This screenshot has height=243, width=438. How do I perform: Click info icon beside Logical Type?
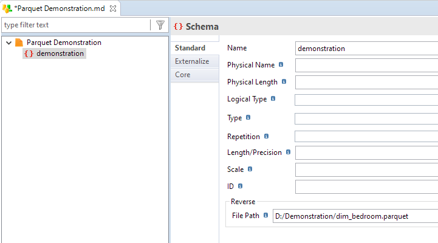(273, 98)
